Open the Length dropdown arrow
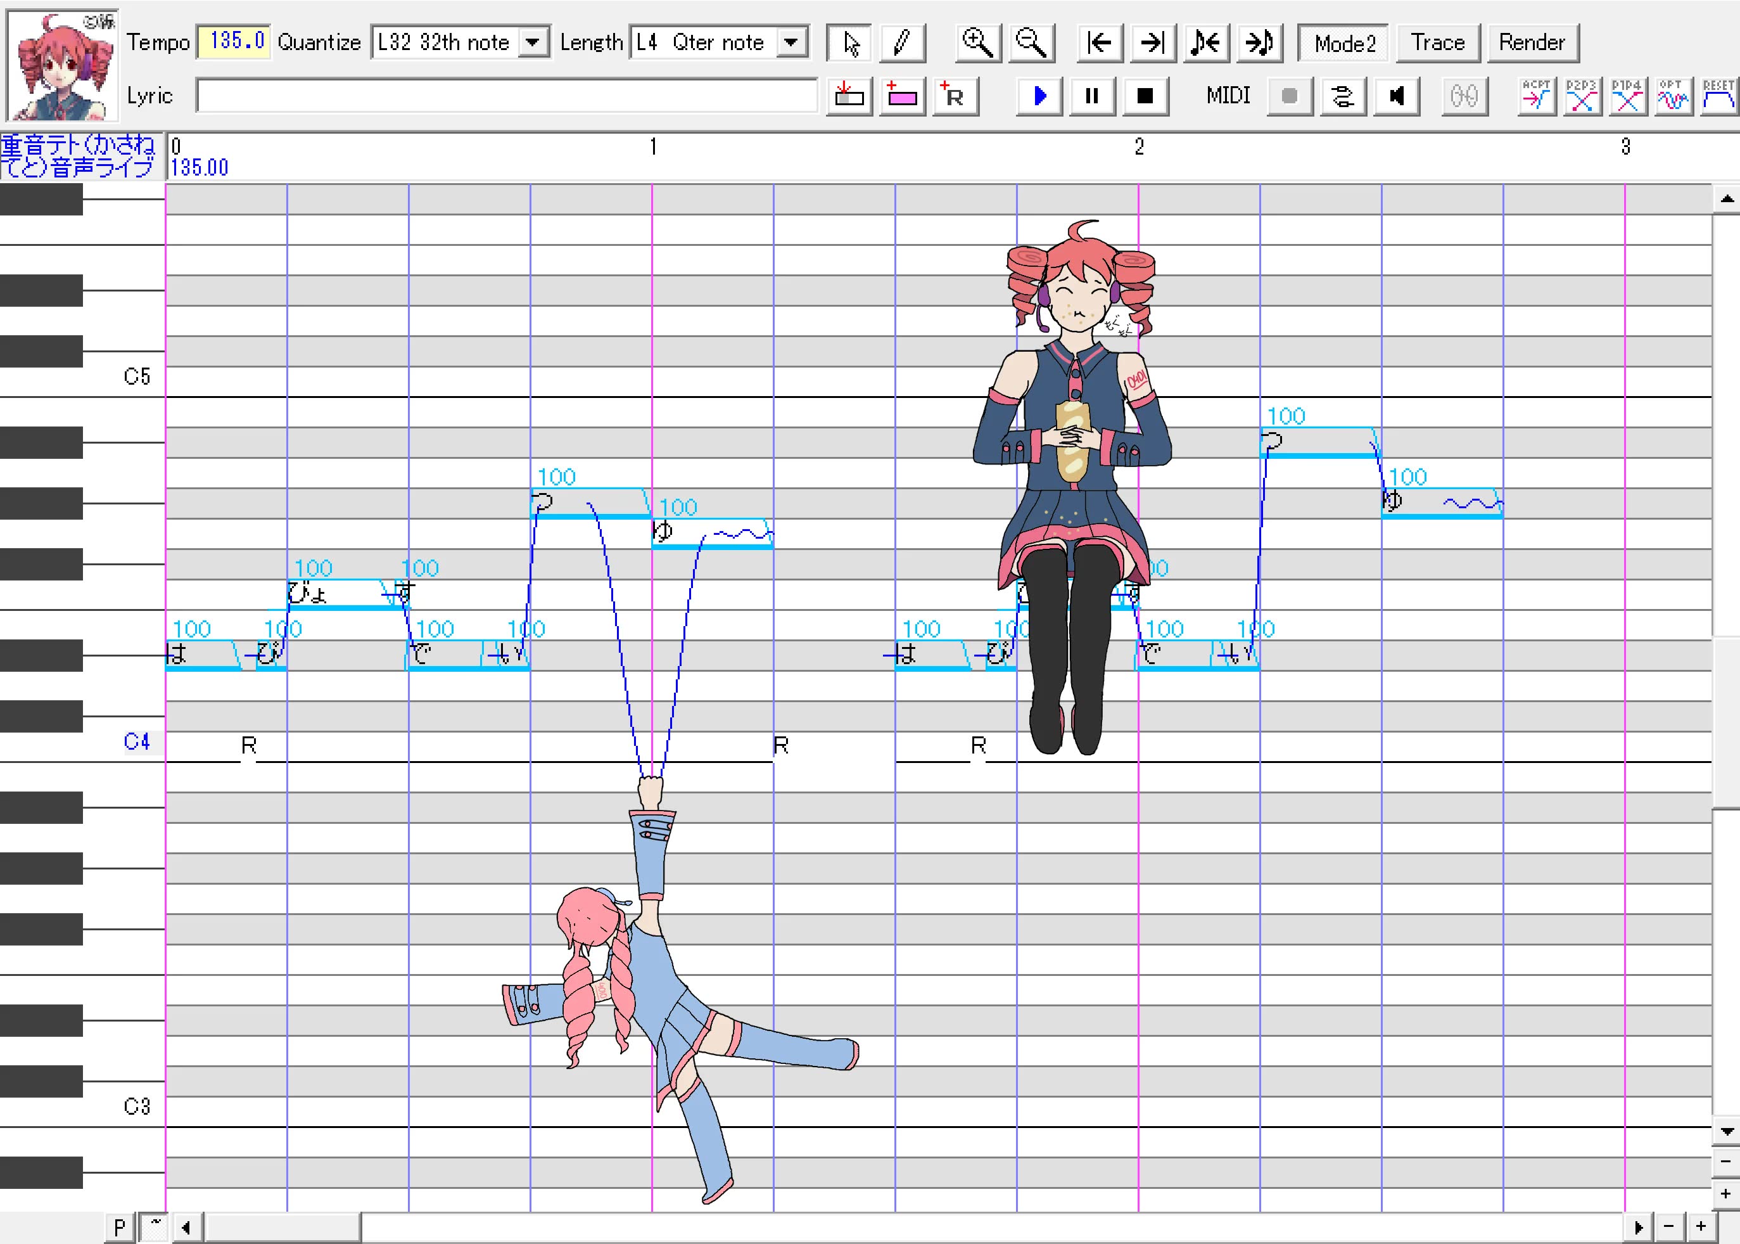 tap(792, 42)
